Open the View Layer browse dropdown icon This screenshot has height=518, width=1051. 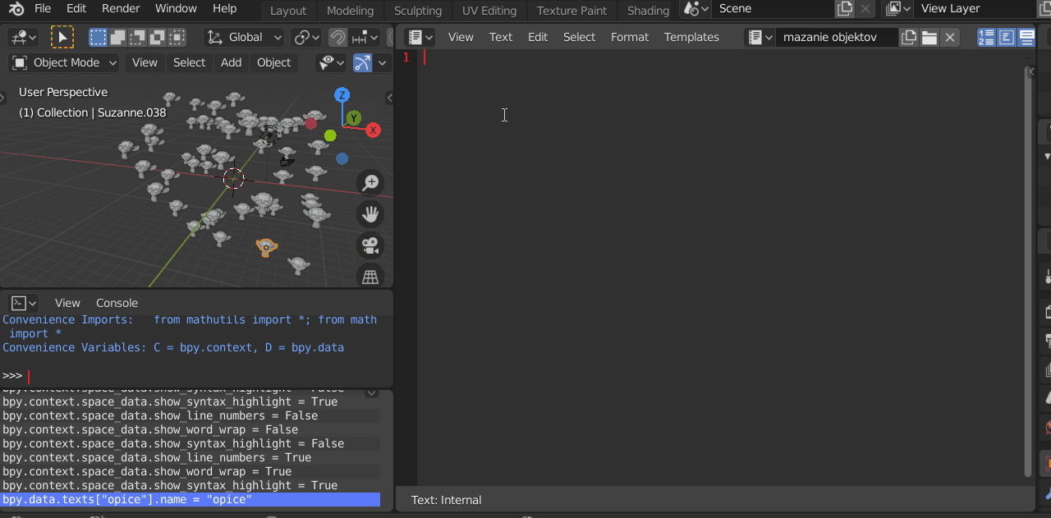[898, 9]
